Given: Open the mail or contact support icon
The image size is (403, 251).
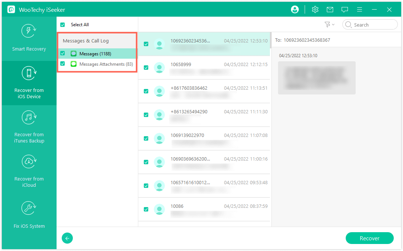Looking at the screenshot, I should [x=330, y=9].
